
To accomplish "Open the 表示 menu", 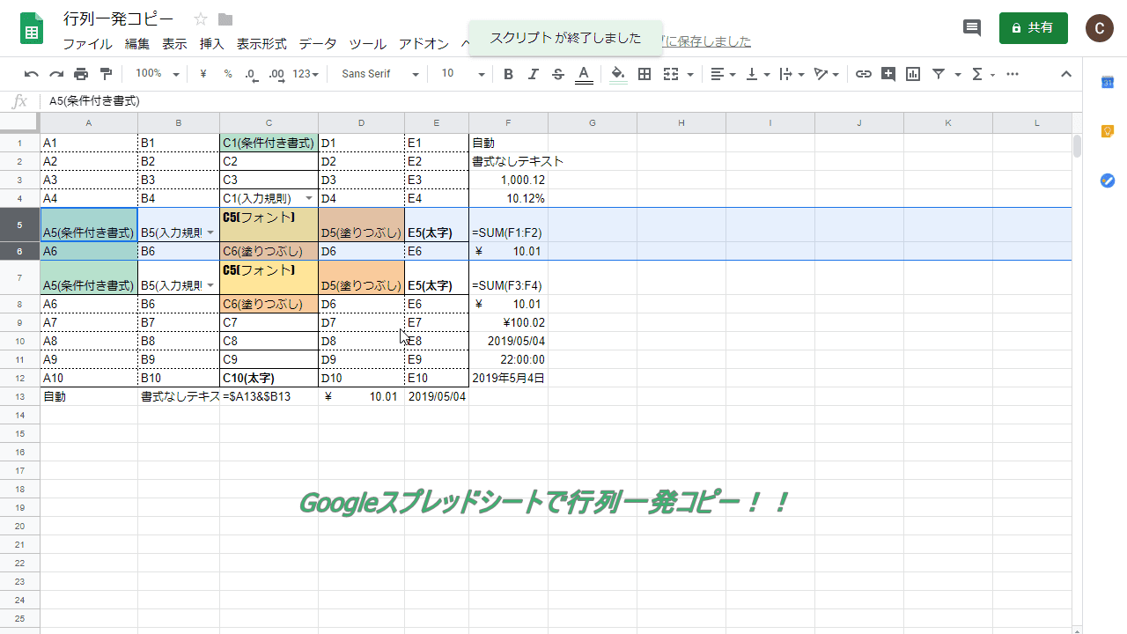I will [174, 43].
